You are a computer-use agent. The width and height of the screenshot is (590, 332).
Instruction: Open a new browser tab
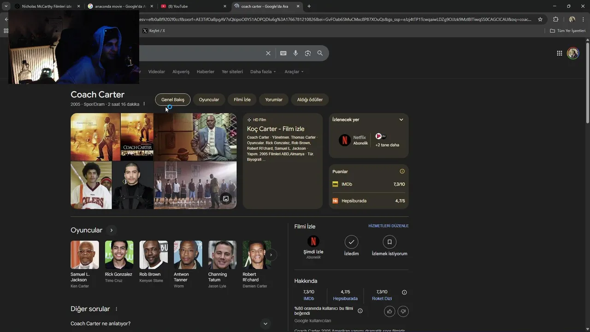point(309,6)
